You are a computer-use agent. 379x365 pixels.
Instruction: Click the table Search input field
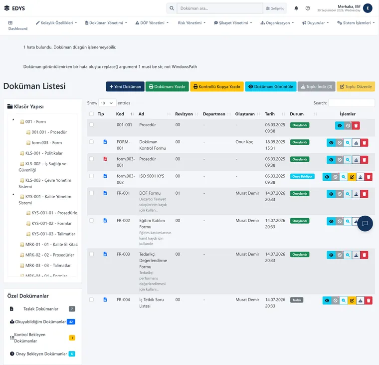point(352,103)
